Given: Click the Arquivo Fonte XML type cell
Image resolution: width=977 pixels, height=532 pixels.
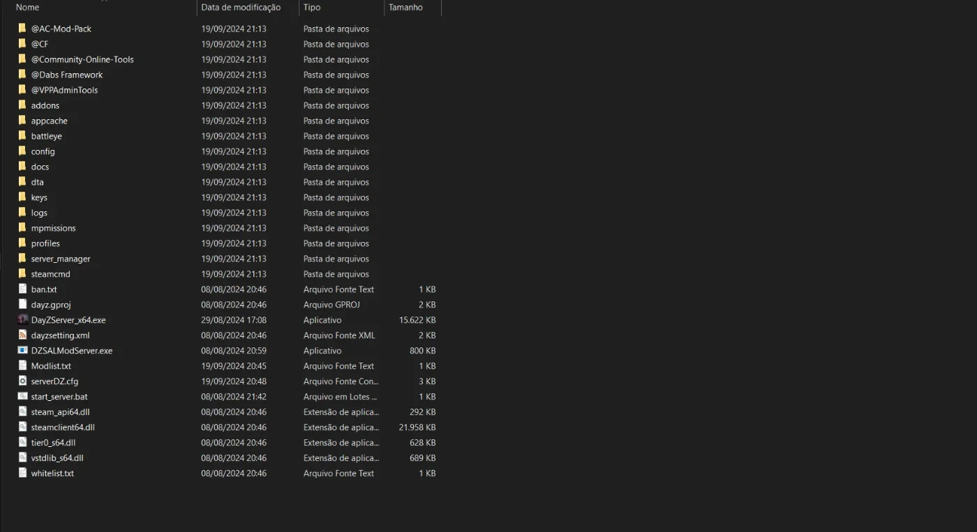Looking at the screenshot, I should coord(339,335).
